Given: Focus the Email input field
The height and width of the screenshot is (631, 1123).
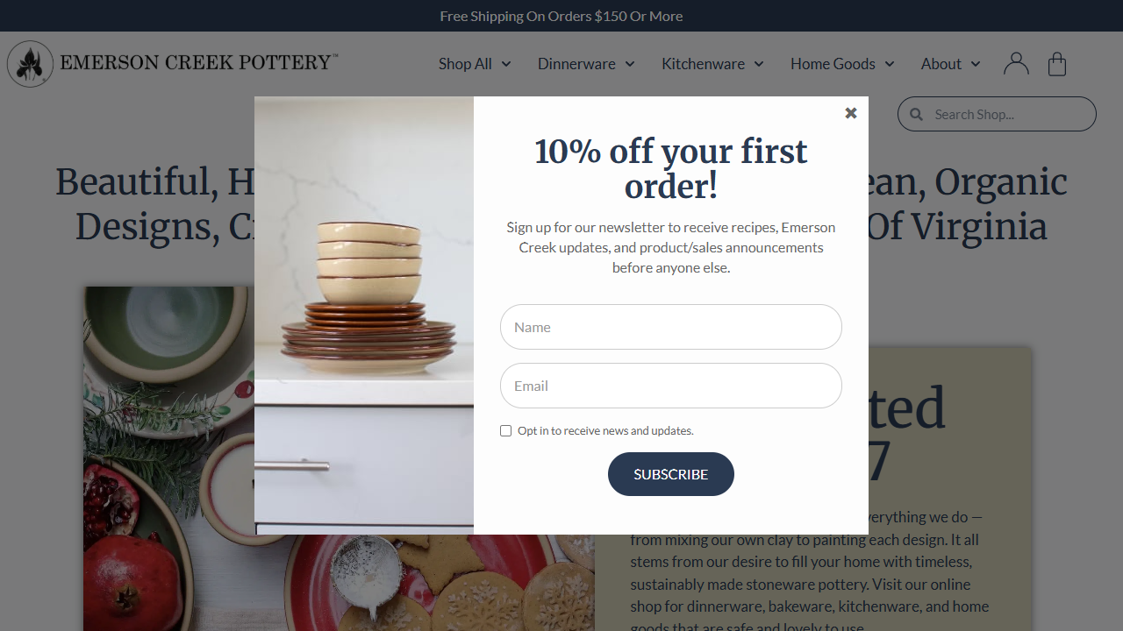Looking at the screenshot, I should [671, 386].
